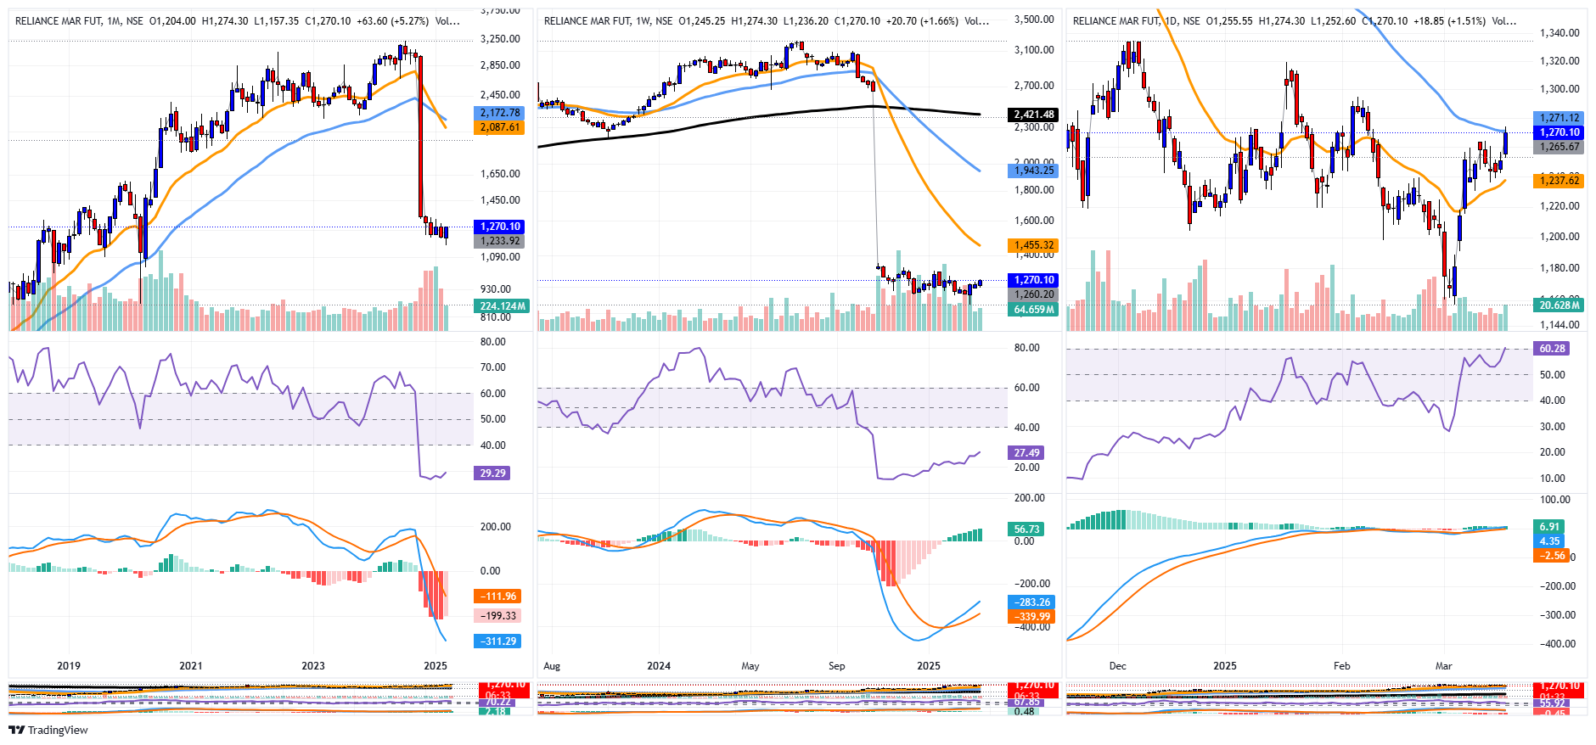Click the May time-axis label on weekly chart
Image resolution: width=1596 pixels, height=745 pixels.
tap(750, 666)
